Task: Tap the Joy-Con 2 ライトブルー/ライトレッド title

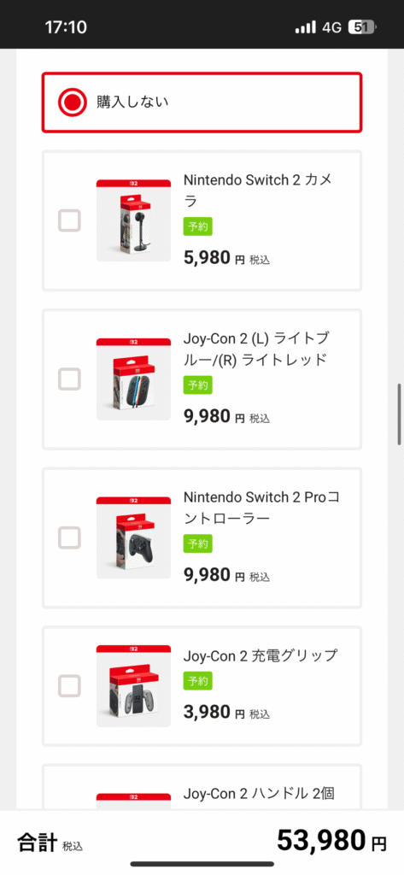Action: point(255,349)
